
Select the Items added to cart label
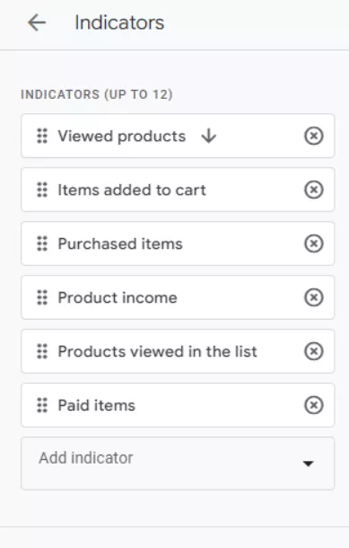pos(132,190)
